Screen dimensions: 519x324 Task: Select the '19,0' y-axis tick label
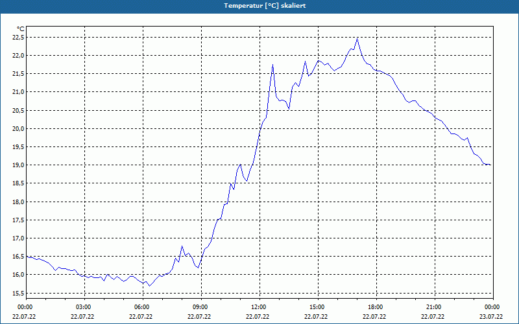coord(18,165)
